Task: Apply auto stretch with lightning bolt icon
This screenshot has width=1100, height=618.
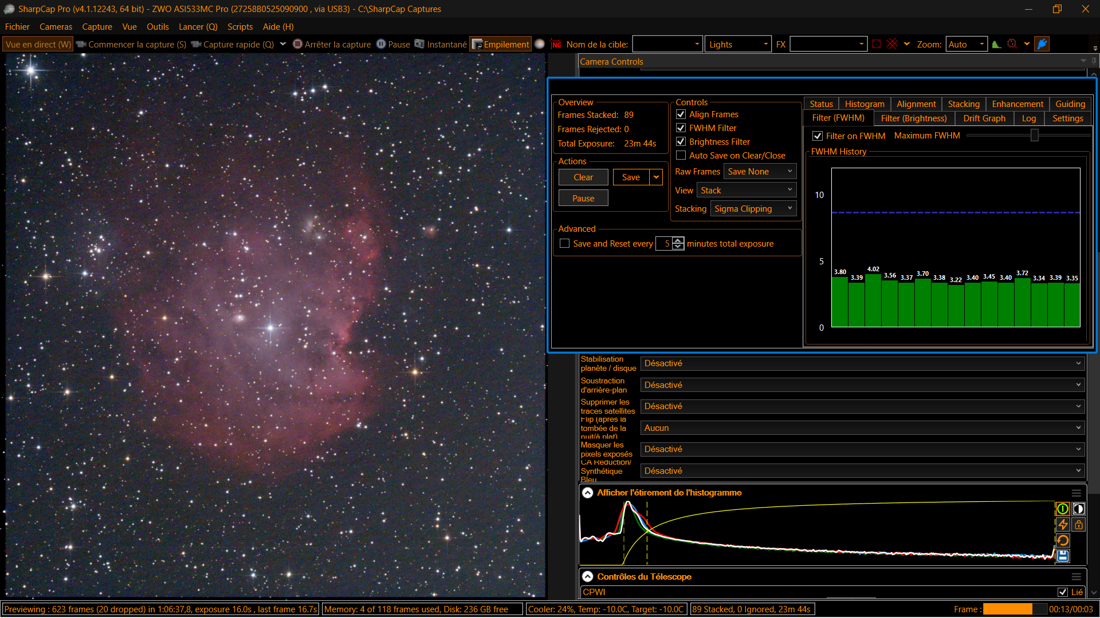Action: [1063, 525]
